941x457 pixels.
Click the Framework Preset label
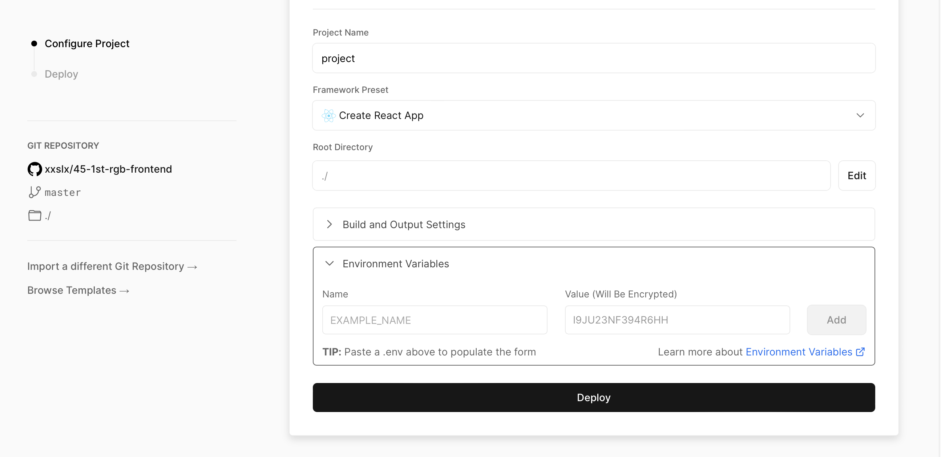pyautogui.click(x=350, y=90)
